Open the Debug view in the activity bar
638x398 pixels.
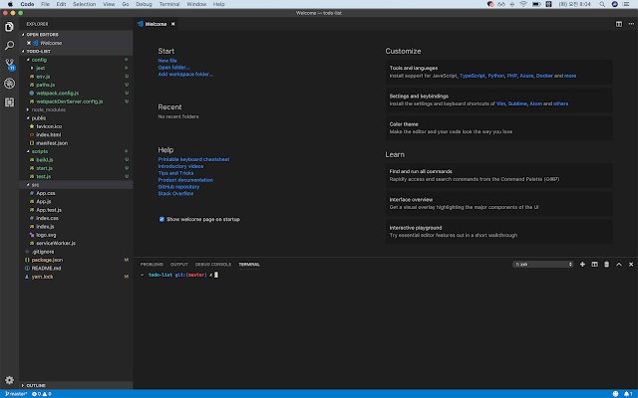coord(9,84)
